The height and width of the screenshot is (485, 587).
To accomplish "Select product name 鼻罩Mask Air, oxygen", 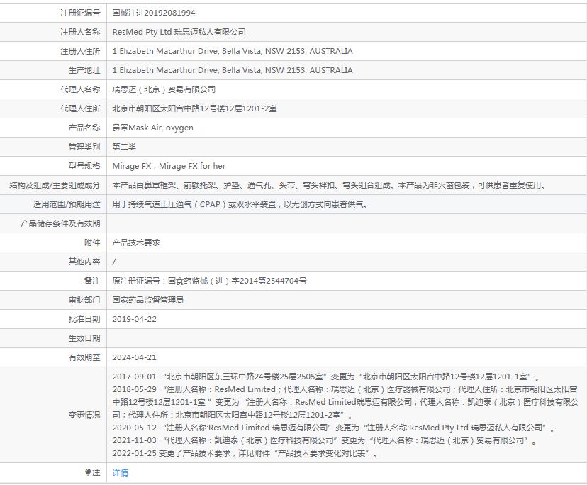I will click(152, 128).
